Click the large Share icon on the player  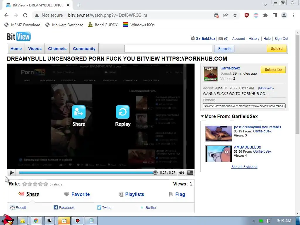(x=79, y=112)
